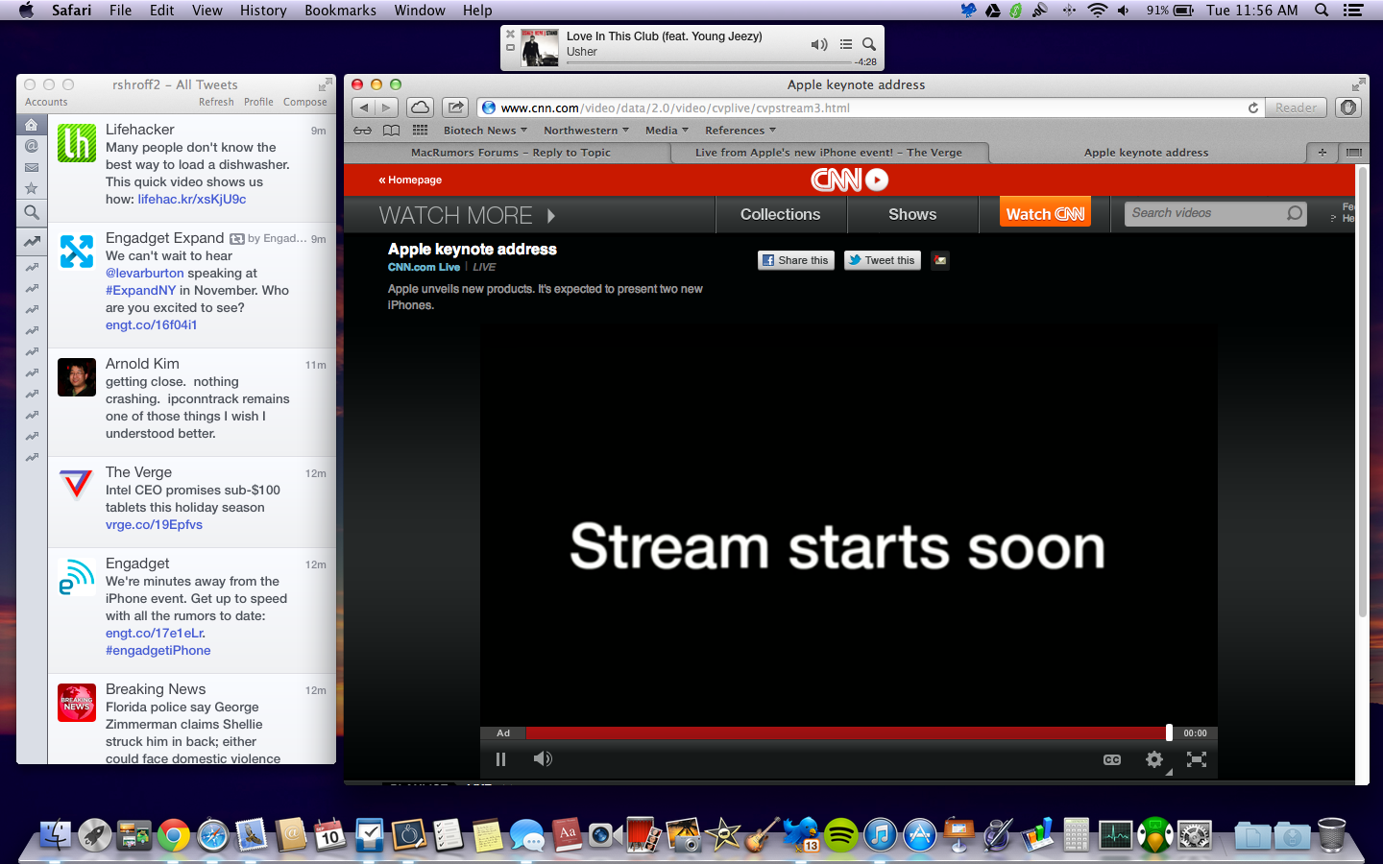
Task: Click Tweet this button
Action: (883, 260)
